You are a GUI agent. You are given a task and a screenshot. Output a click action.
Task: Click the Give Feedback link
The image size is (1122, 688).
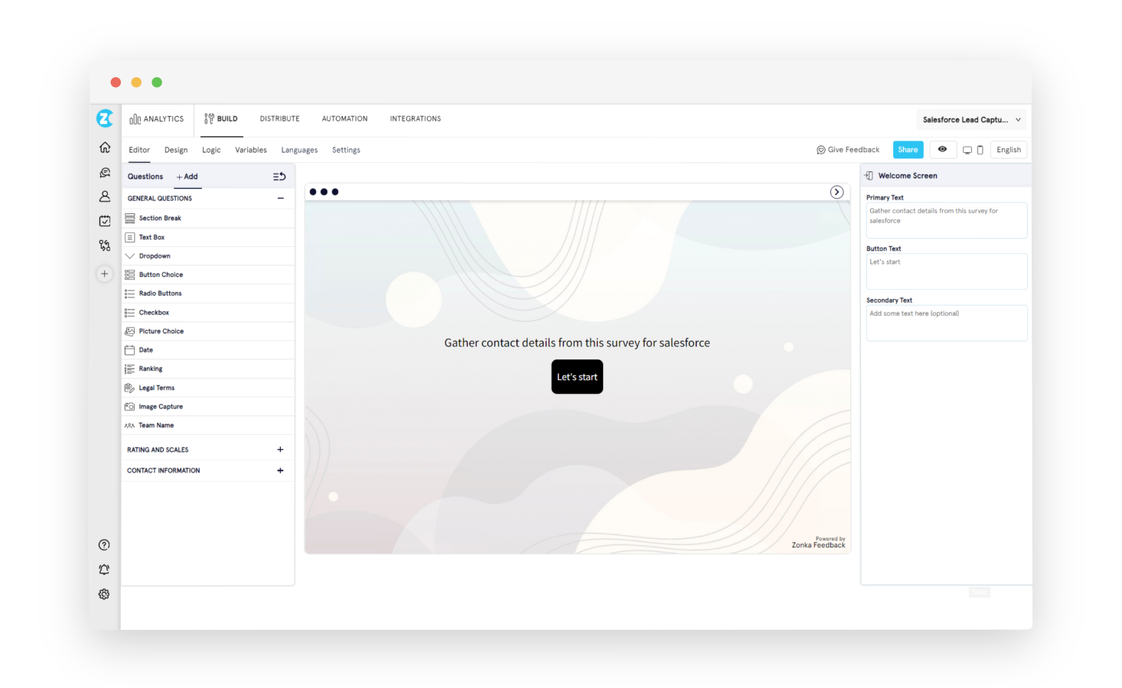[x=848, y=149]
